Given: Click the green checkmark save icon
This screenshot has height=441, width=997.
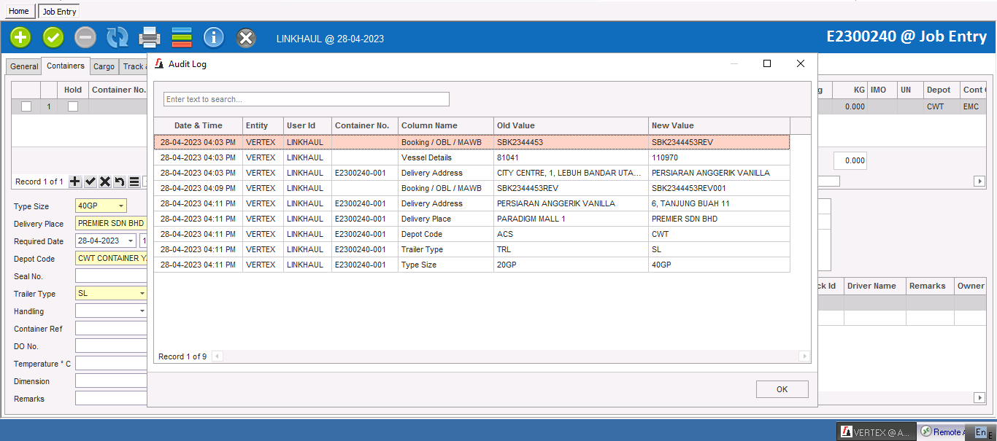Looking at the screenshot, I should coord(53,37).
